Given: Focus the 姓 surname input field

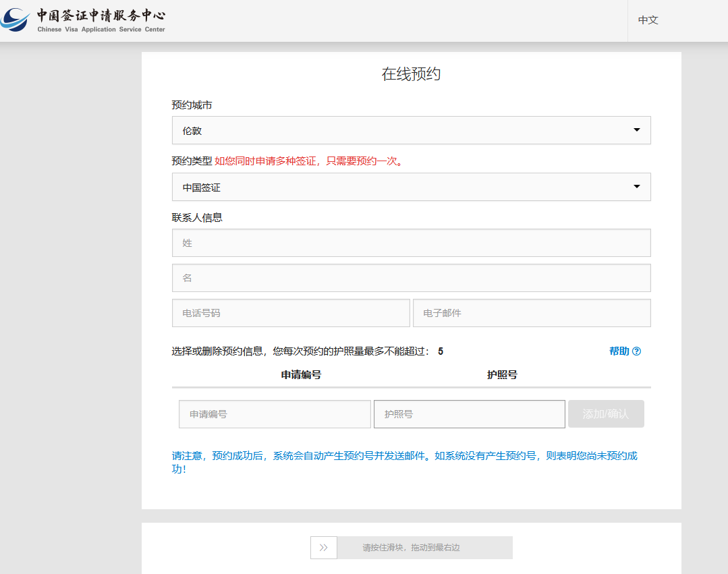Looking at the screenshot, I should (411, 243).
